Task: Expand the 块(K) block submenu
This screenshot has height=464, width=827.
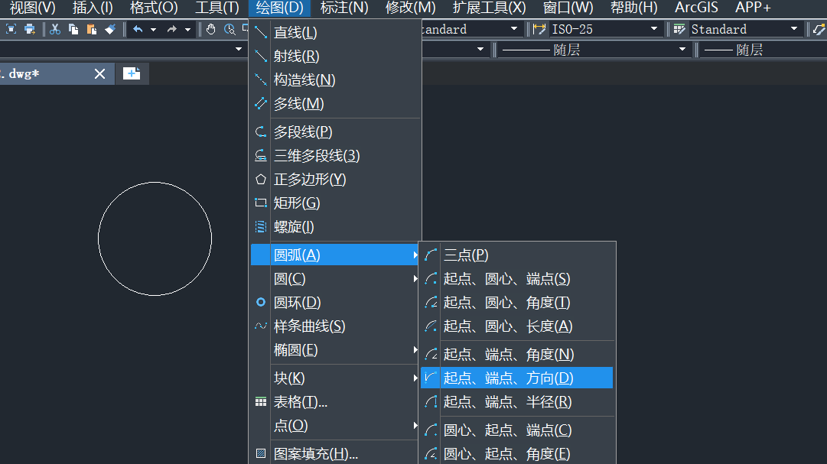Action: click(335, 378)
